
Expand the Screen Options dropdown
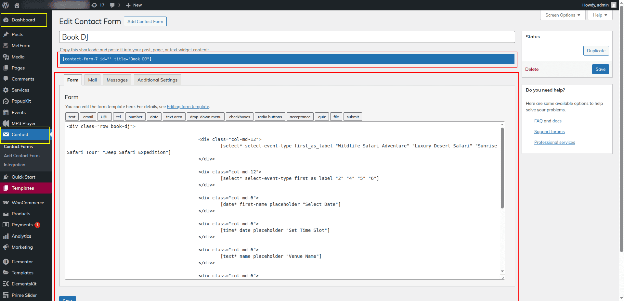pyautogui.click(x=563, y=15)
